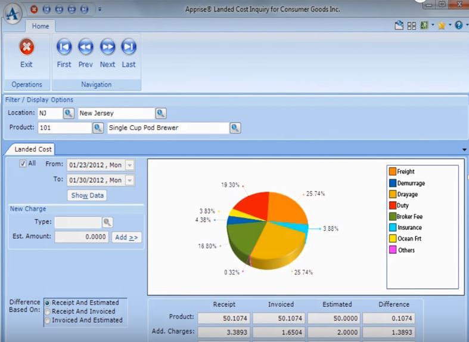Click the Single Cup Pod Brewer description field
Viewport: 469px width, 342px height.
pos(168,128)
